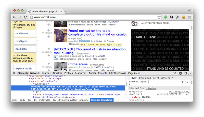The width and height of the screenshot is (204, 117).
Task: Click the DevTools magnifier inspect icon
Action: [14, 73]
